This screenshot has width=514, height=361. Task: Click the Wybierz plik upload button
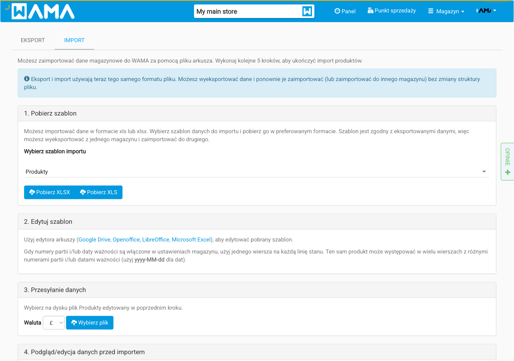coord(90,322)
